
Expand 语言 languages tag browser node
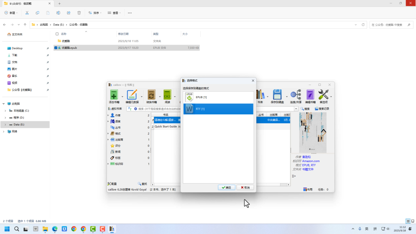[108, 121]
